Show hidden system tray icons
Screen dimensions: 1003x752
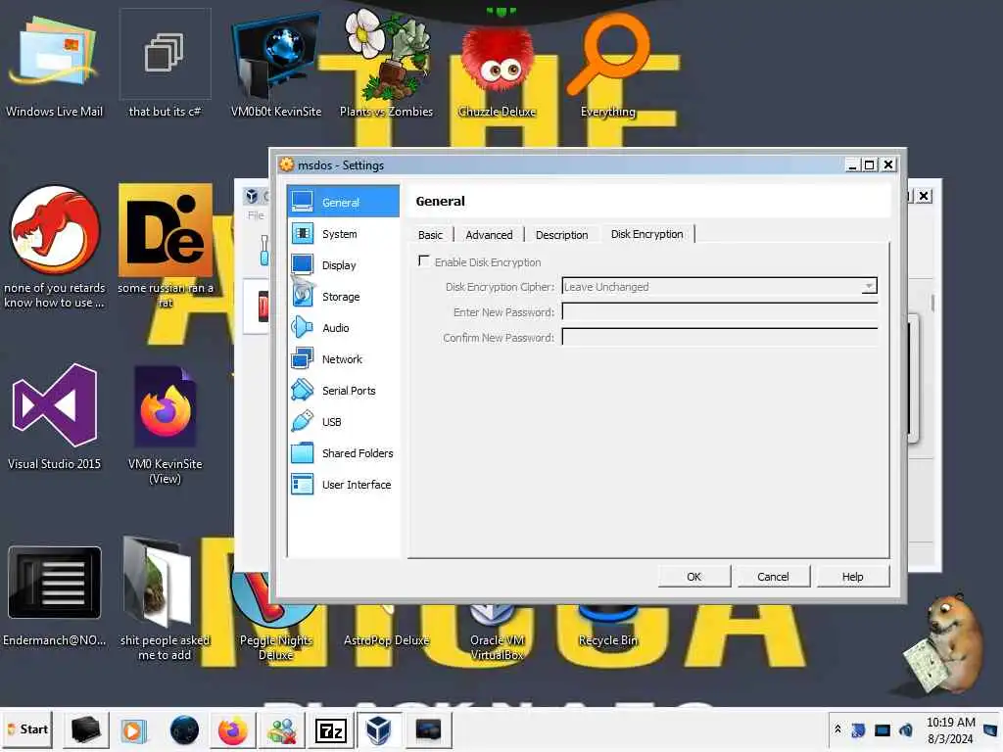[837, 728]
